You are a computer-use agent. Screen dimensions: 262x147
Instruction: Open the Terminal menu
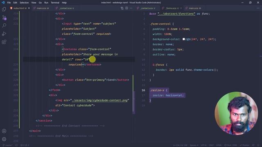[55, 3]
